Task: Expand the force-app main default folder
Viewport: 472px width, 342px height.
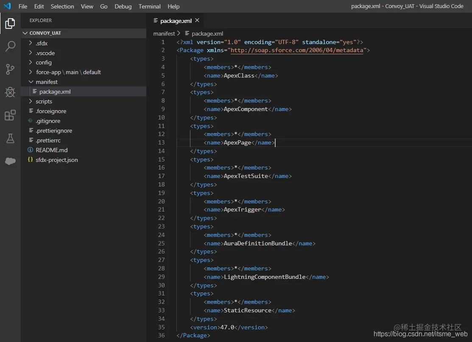Action: coord(31,72)
